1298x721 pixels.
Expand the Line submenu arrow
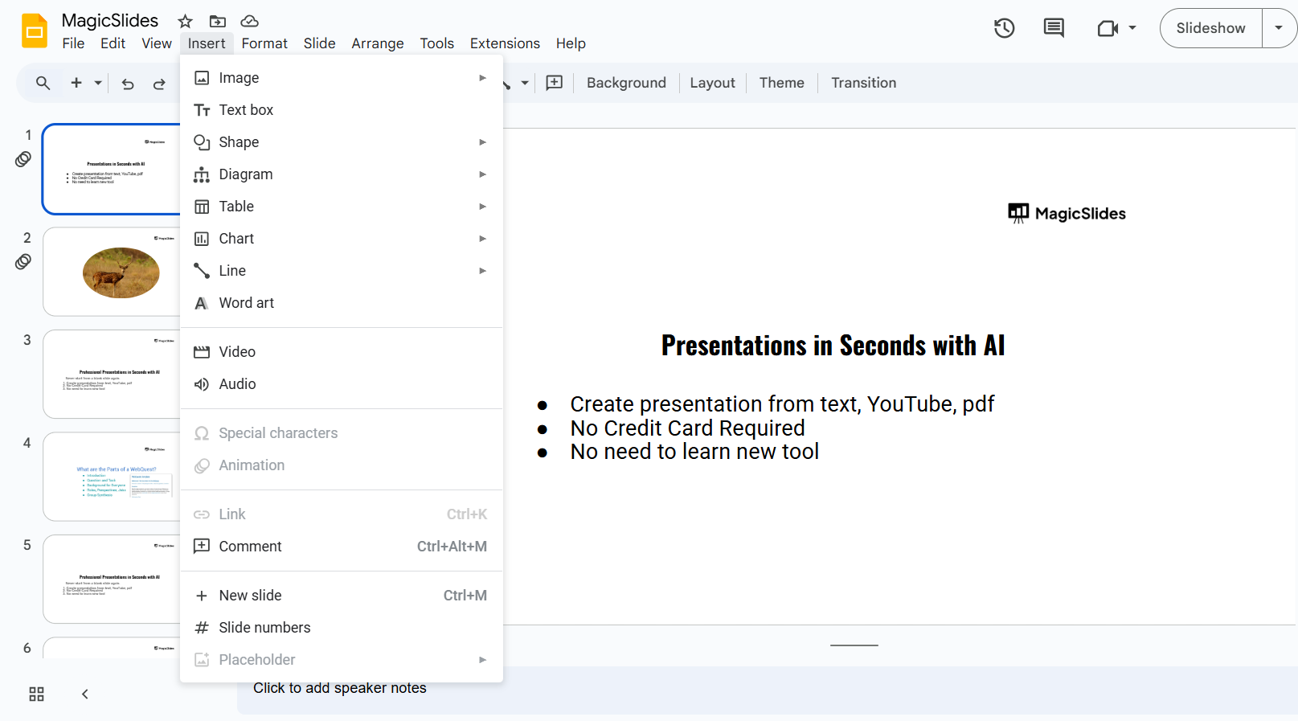click(483, 271)
